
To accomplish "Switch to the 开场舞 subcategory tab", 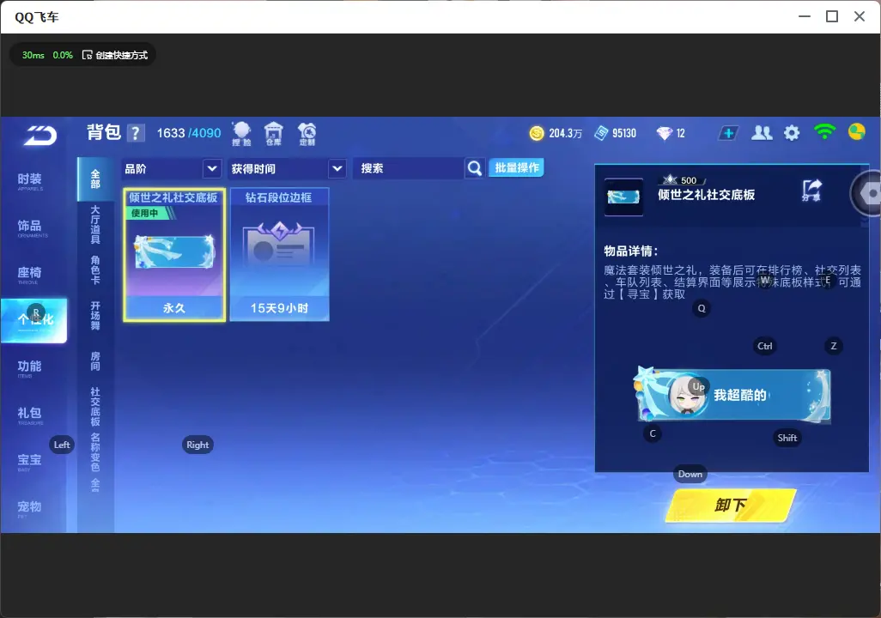I will [95, 316].
